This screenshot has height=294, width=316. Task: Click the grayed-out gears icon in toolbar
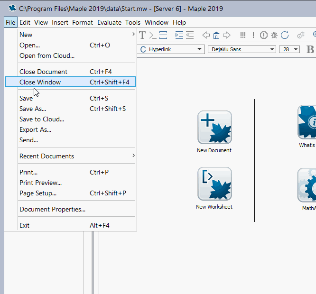pyautogui.click(x=301, y=35)
